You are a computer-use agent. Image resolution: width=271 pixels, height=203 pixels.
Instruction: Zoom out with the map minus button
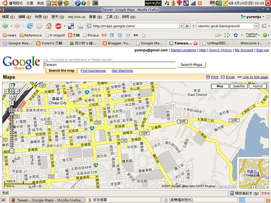coord(11,150)
